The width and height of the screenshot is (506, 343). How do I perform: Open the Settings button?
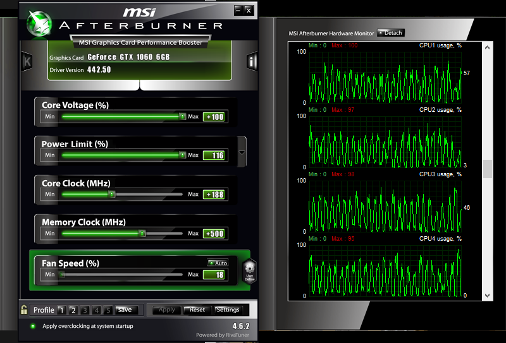(x=228, y=310)
